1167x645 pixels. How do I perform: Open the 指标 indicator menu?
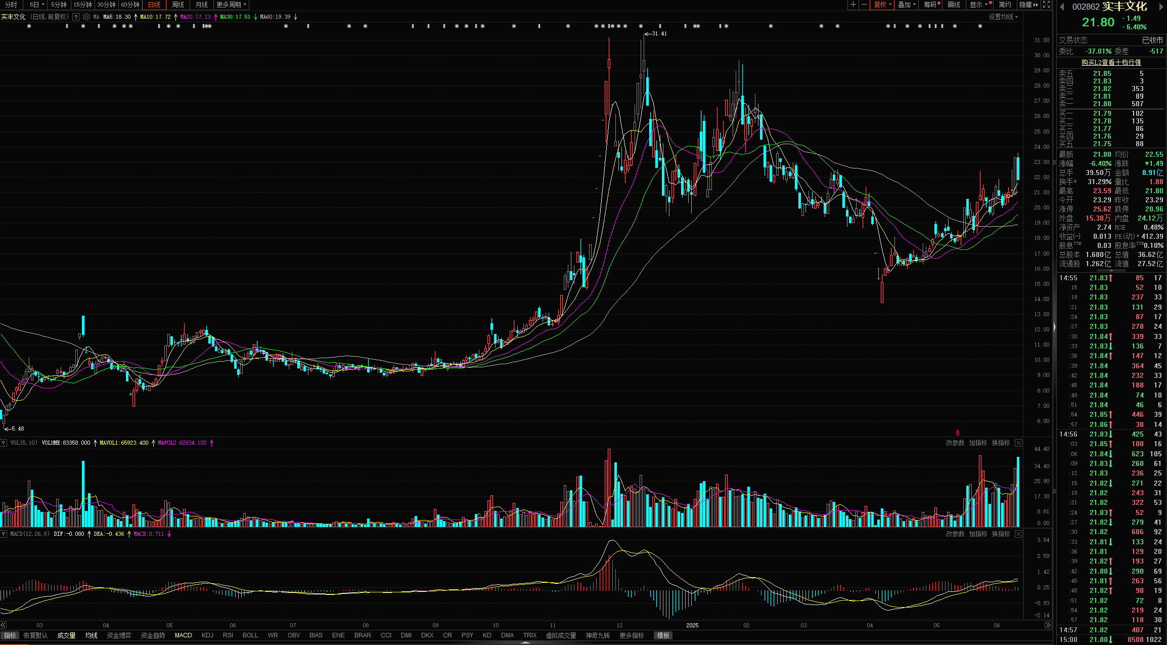pos(10,635)
